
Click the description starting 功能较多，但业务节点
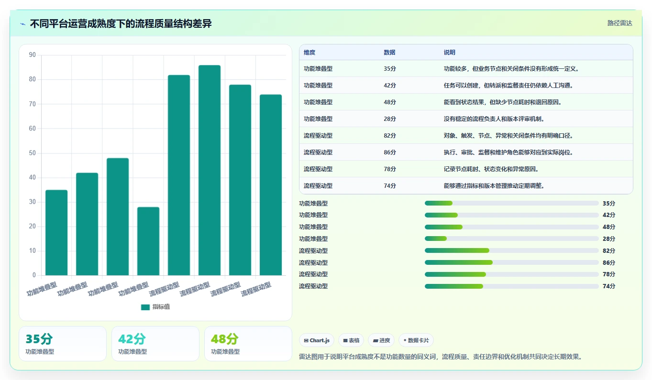click(x=512, y=69)
